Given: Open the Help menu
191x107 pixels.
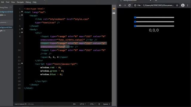Looking at the screenshot, I should (x=35, y=2).
